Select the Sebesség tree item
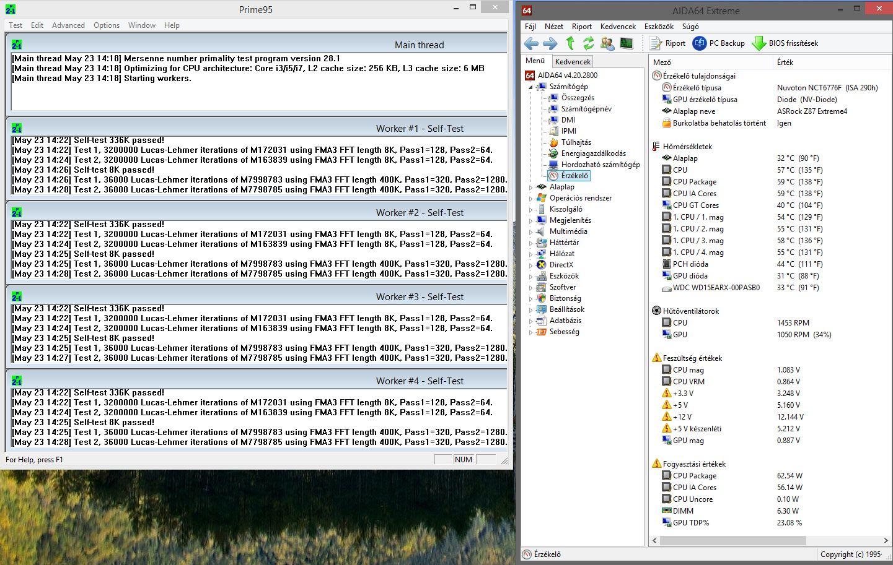 pyautogui.click(x=564, y=332)
